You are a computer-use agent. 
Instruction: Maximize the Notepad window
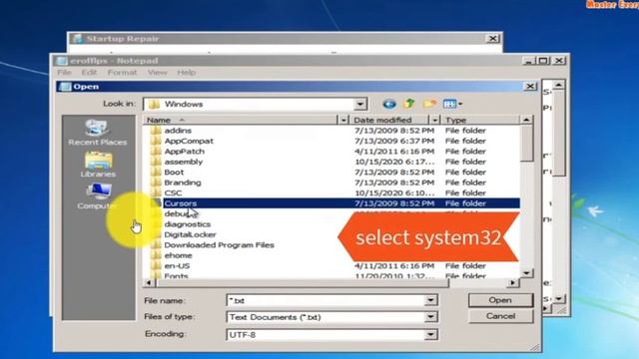(543, 61)
